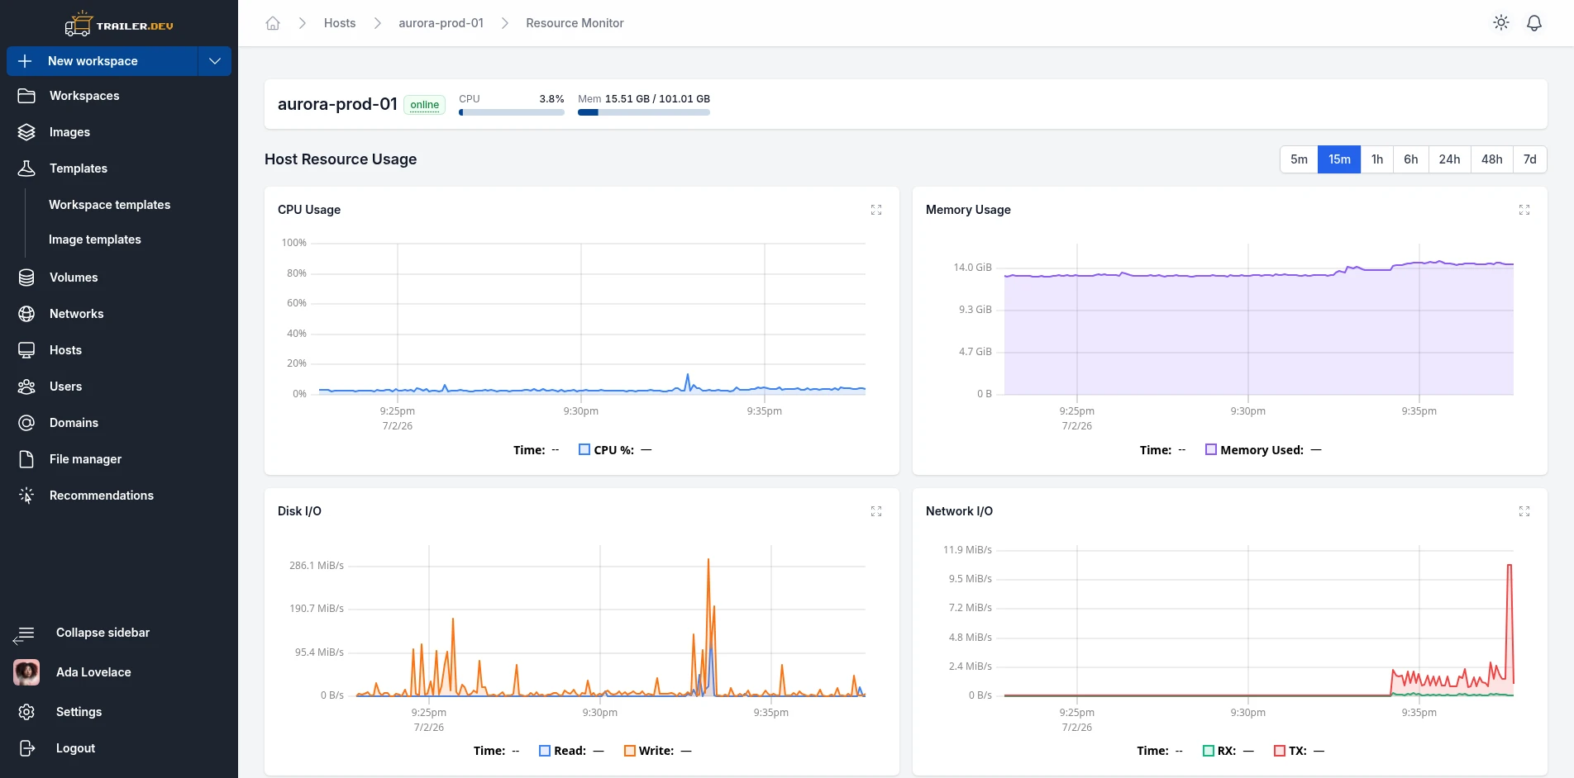Click Ada Lovelace avatar image
The image size is (1574, 778).
tap(26, 672)
